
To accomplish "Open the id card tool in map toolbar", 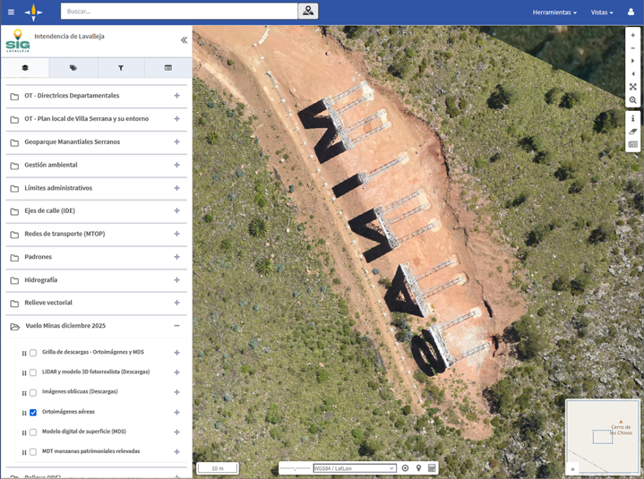I will (x=633, y=144).
